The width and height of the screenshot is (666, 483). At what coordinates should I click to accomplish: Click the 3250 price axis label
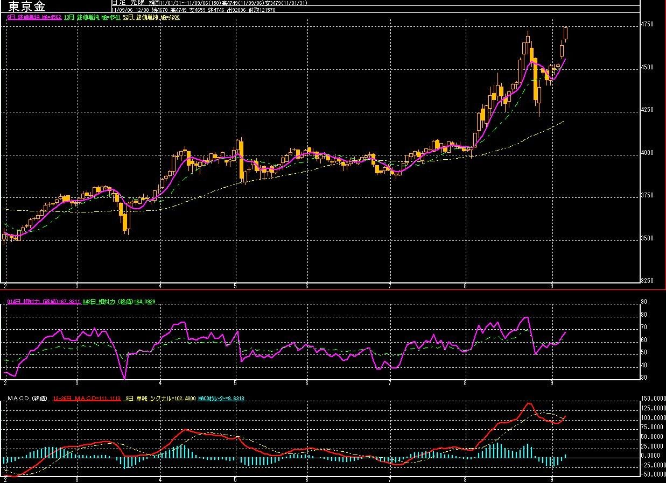coord(647,281)
